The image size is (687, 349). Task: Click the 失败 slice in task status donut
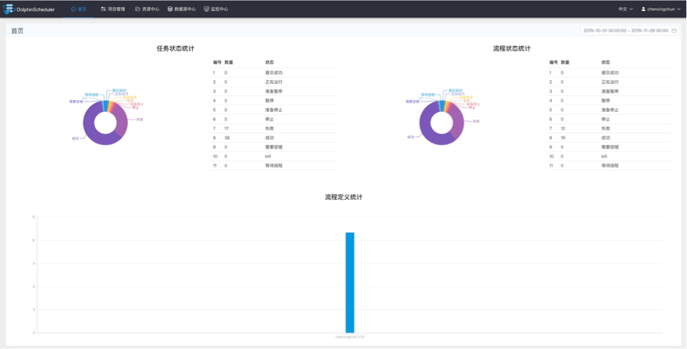122,119
